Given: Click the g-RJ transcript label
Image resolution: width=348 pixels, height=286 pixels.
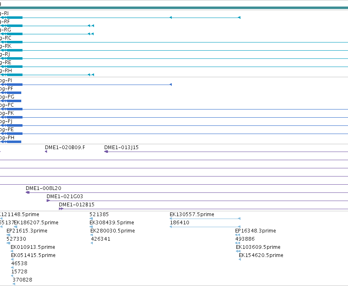Looking at the screenshot, I should (x=4, y=54).
